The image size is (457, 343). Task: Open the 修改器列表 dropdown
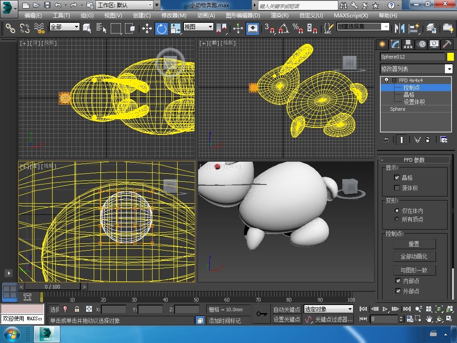pos(449,69)
